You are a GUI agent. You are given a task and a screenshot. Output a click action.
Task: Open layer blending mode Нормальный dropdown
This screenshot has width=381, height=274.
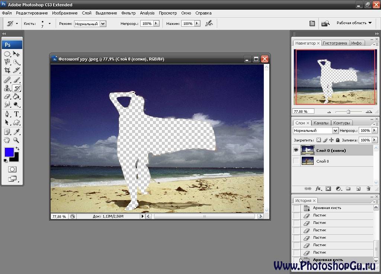(x=316, y=131)
